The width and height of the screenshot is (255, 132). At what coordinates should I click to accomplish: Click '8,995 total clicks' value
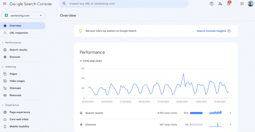(167, 113)
